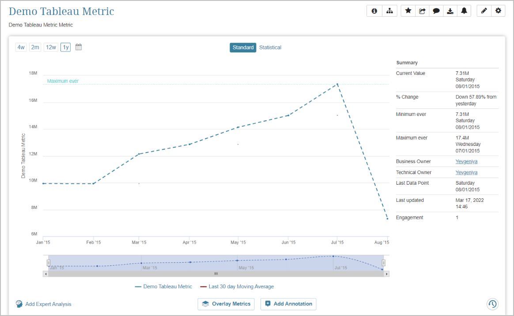The height and width of the screenshot is (316, 514).
Task: Open alerts with the bell icon
Action: click(464, 11)
